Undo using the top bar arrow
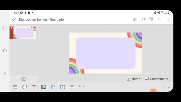 click(x=160, y=19)
